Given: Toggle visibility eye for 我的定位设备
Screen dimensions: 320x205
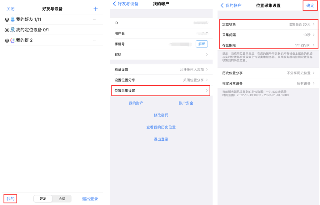Looking at the screenshot, I should coord(7,30).
